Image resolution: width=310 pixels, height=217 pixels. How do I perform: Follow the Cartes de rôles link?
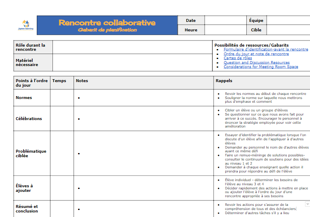pos(238,58)
